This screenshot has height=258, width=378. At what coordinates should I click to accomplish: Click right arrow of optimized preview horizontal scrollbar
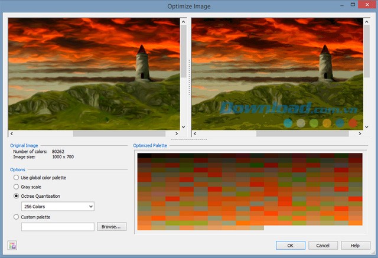click(360, 134)
